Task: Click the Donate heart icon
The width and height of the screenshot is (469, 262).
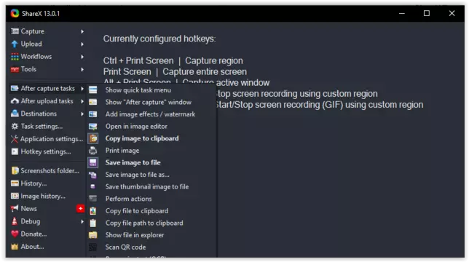Action: pyautogui.click(x=15, y=234)
